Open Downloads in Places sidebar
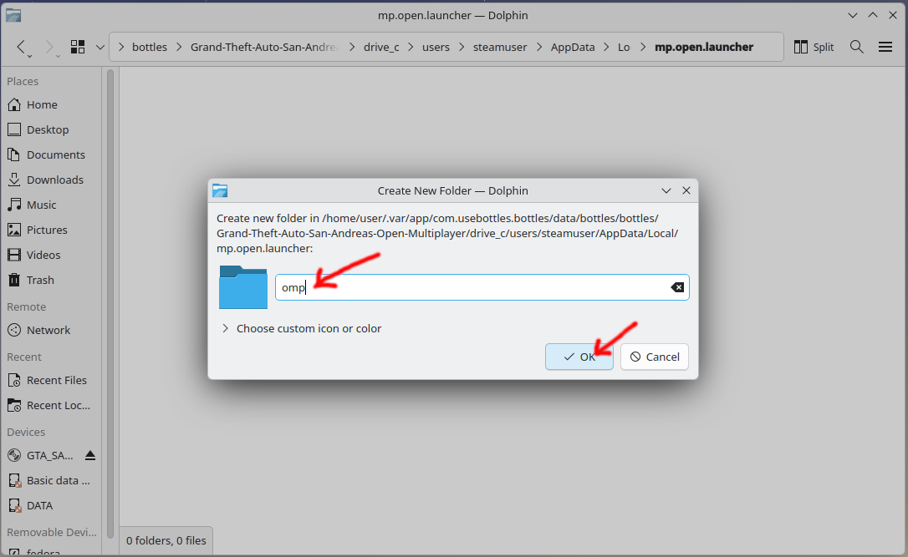Screen dimensions: 908x557 52,180
